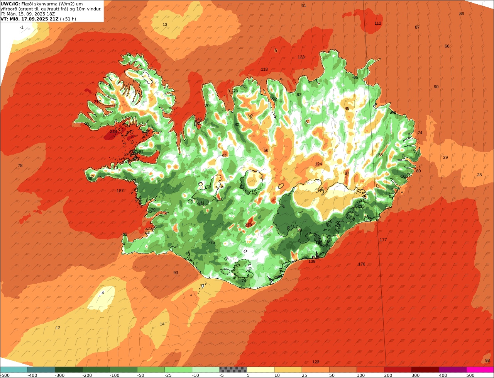Click the ocean value '12'
This screenshot has height=378, width=494.
(x=58, y=328)
